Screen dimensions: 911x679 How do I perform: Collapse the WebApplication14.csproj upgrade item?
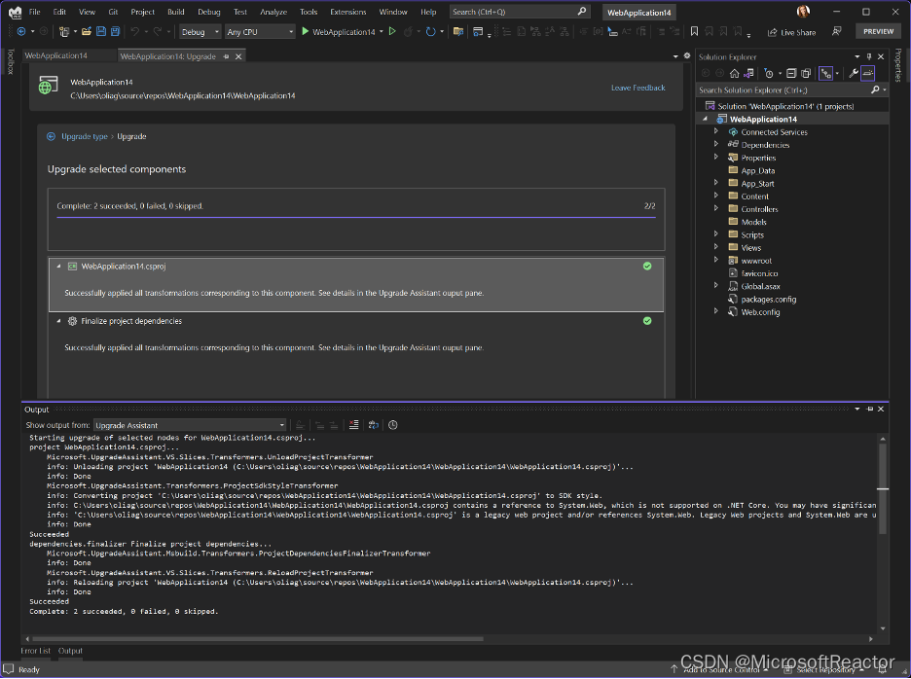point(58,267)
